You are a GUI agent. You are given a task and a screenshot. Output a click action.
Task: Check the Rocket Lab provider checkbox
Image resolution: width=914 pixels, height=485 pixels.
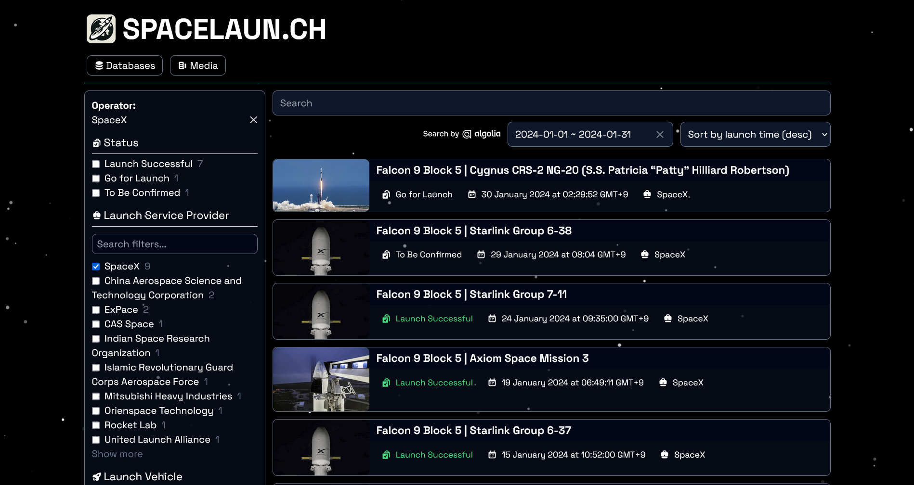point(96,425)
